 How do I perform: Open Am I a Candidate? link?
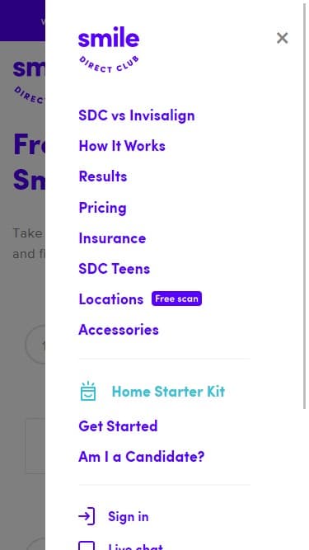tap(141, 457)
